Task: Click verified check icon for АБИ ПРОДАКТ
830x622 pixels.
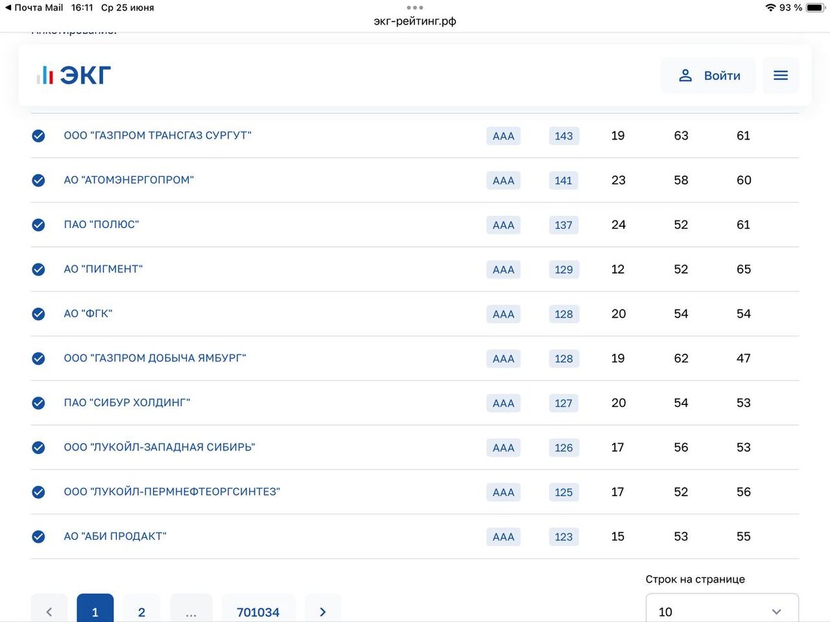Action: pyautogui.click(x=39, y=536)
